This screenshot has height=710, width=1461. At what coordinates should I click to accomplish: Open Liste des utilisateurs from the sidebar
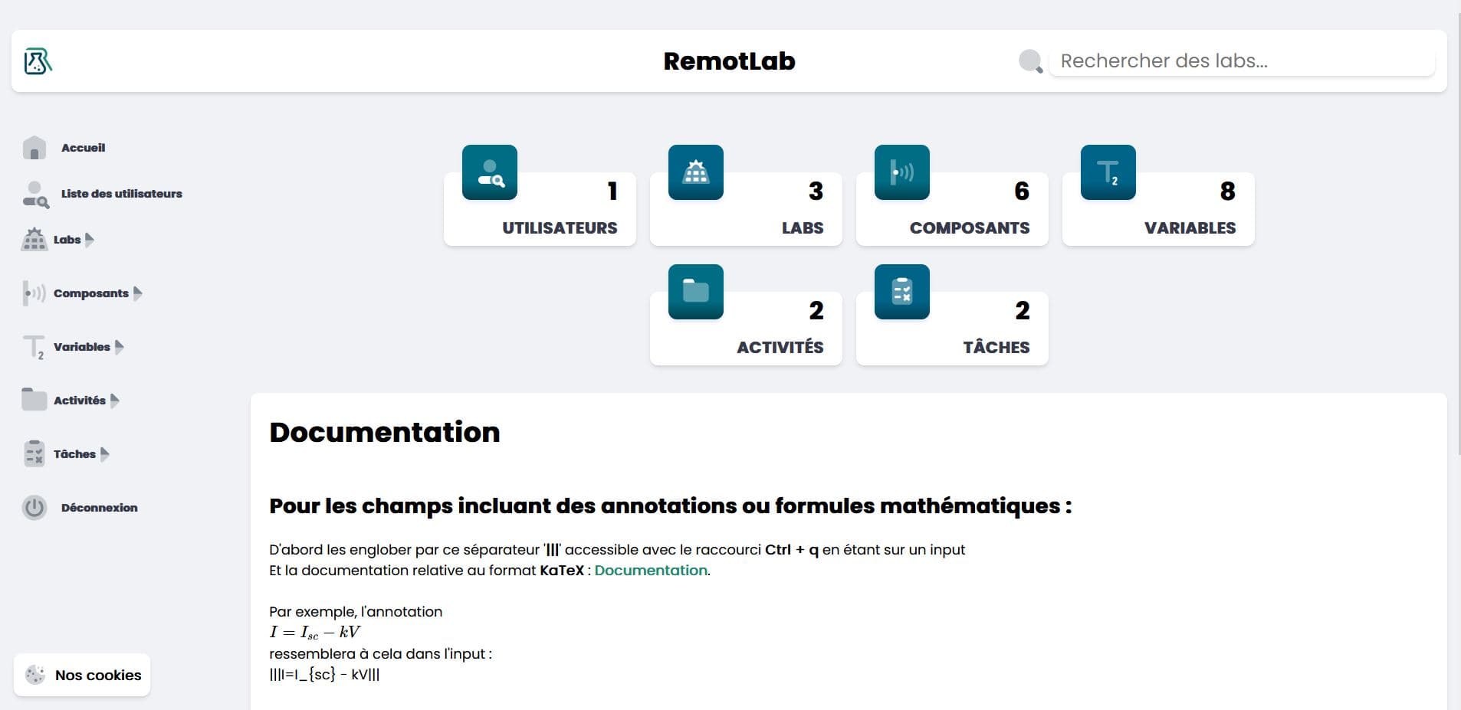click(x=121, y=193)
